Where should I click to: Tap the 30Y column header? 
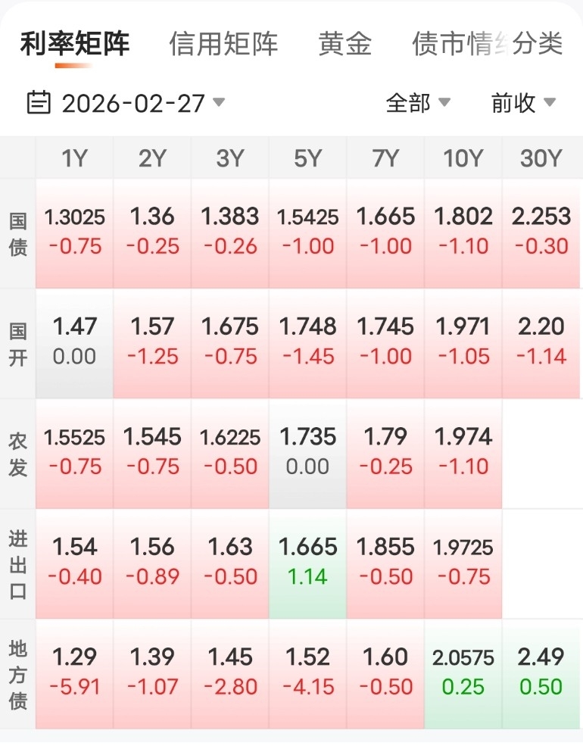click(541, 158)
